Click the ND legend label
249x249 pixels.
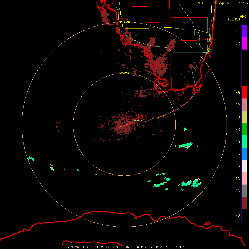pos(237,216)
